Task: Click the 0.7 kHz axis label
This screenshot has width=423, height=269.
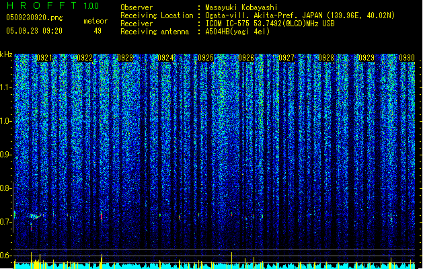Action: [x=6, y=222]
